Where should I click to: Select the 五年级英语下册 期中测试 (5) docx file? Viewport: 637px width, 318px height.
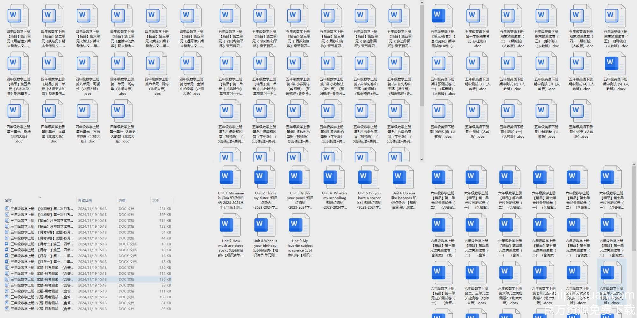615,64
